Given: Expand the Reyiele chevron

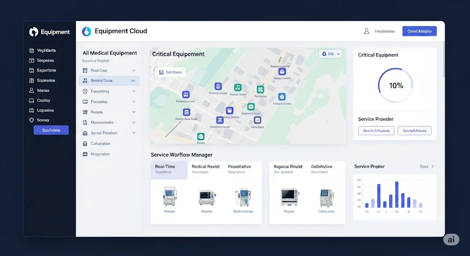Looking at the screenshot, I should pos(134,112).
